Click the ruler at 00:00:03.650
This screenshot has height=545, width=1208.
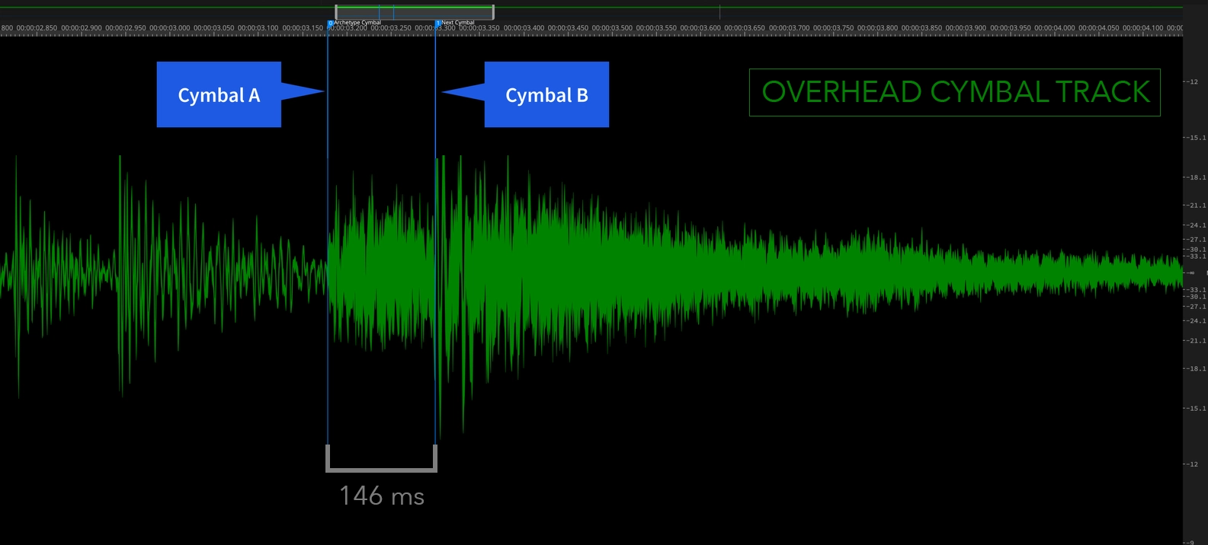pyautogui.click(x=745, y=28)
